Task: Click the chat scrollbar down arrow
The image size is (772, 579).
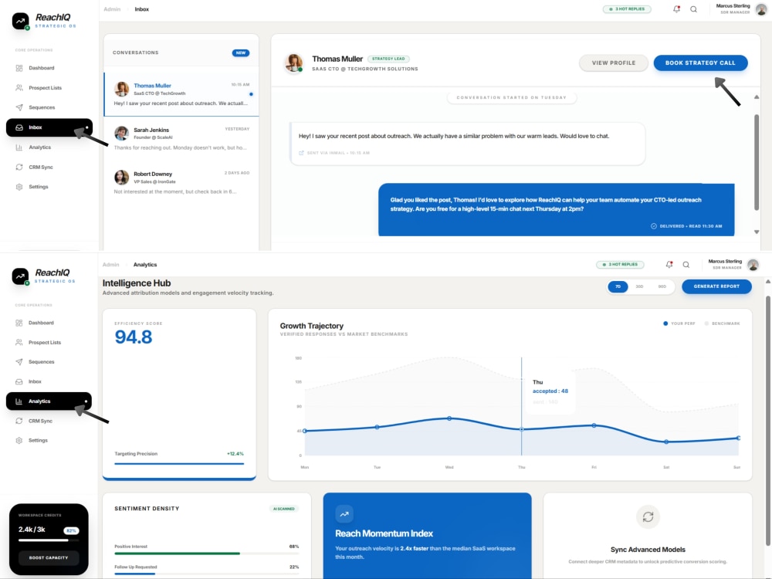Action: coord(757,232)
